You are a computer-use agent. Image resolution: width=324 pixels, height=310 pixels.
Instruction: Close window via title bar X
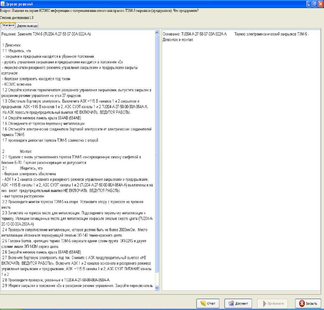click(321, 4)
